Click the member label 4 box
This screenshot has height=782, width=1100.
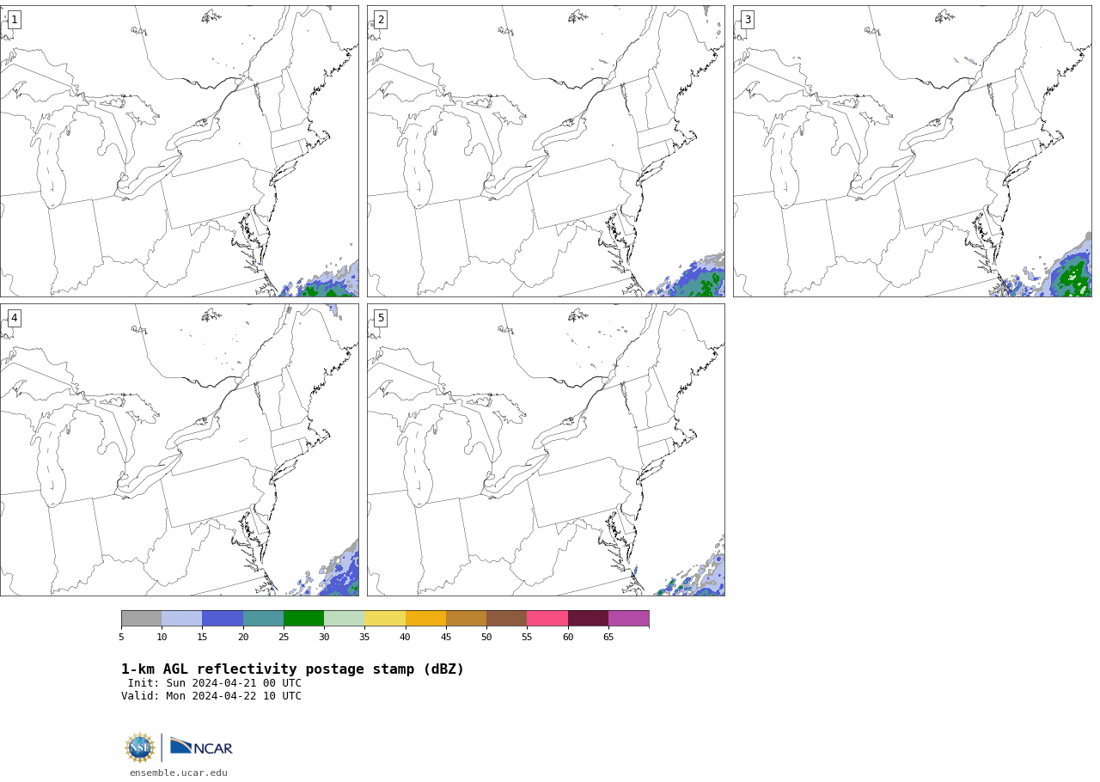[14, 318]
